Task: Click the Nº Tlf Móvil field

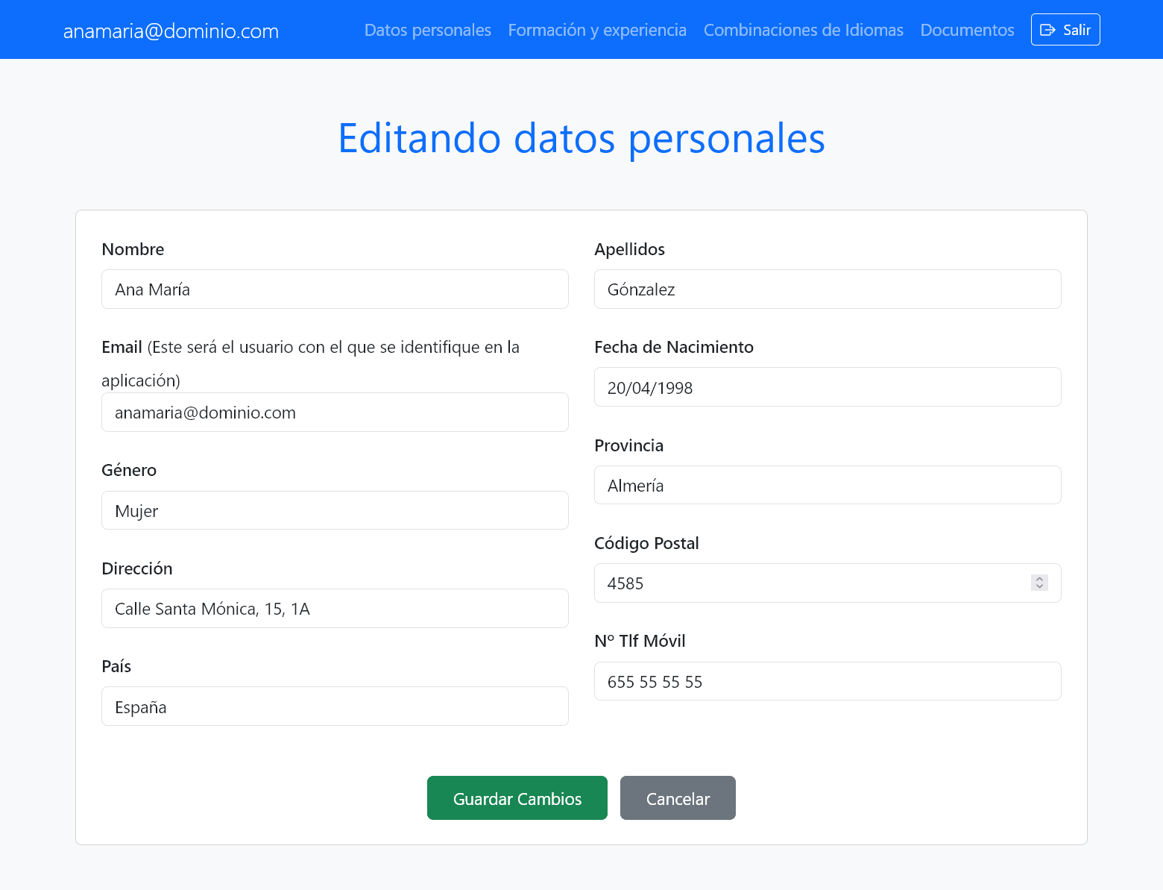Action: (x=827, y=682)
